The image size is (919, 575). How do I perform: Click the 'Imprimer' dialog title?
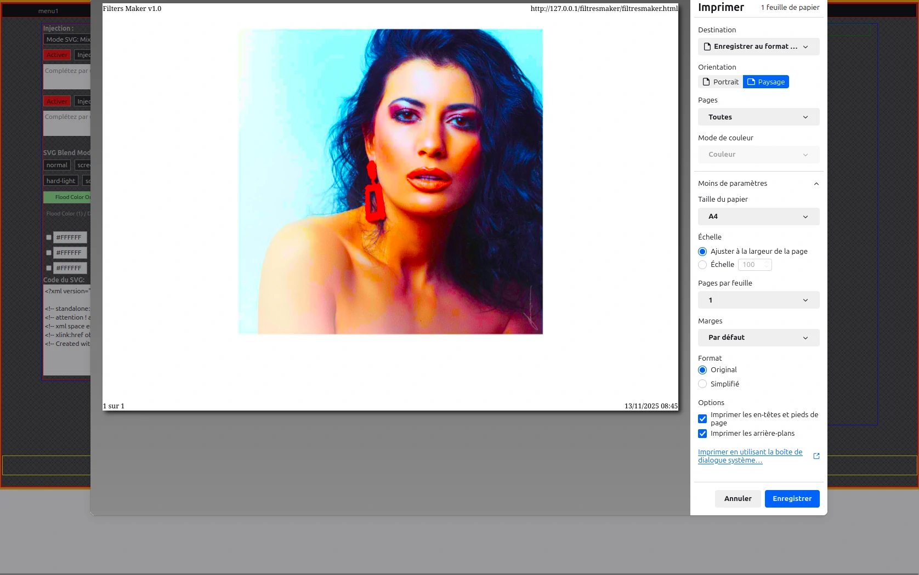pyautogui.click(x=721, y=7)
